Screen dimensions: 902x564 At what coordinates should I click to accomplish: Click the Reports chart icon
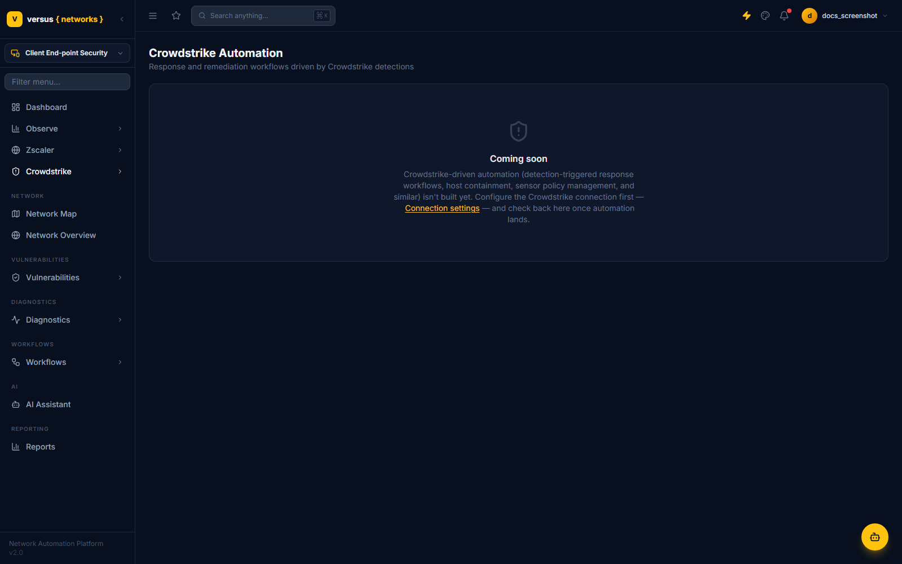(16, 447)
